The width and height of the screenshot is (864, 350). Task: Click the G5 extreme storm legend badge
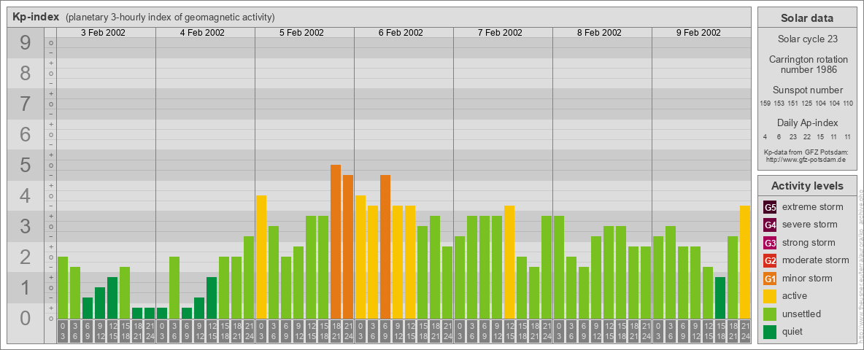[x=770, y=208]
